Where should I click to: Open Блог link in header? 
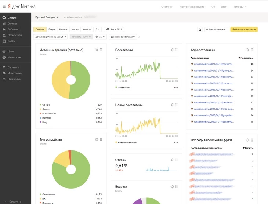(x=223, y=7)
